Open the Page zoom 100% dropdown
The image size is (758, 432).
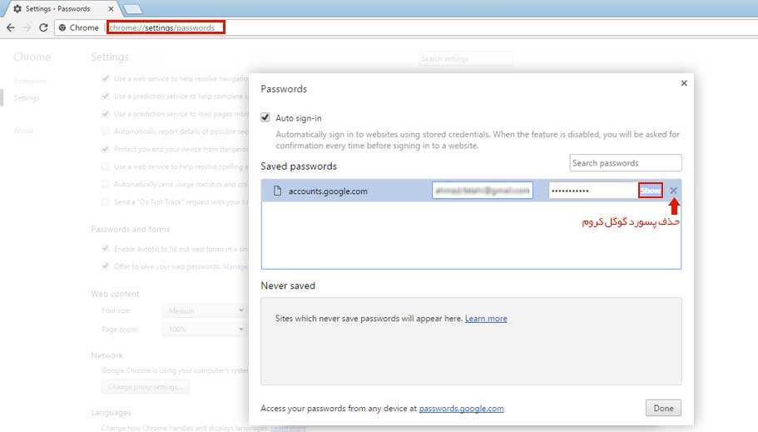[205, 329]
